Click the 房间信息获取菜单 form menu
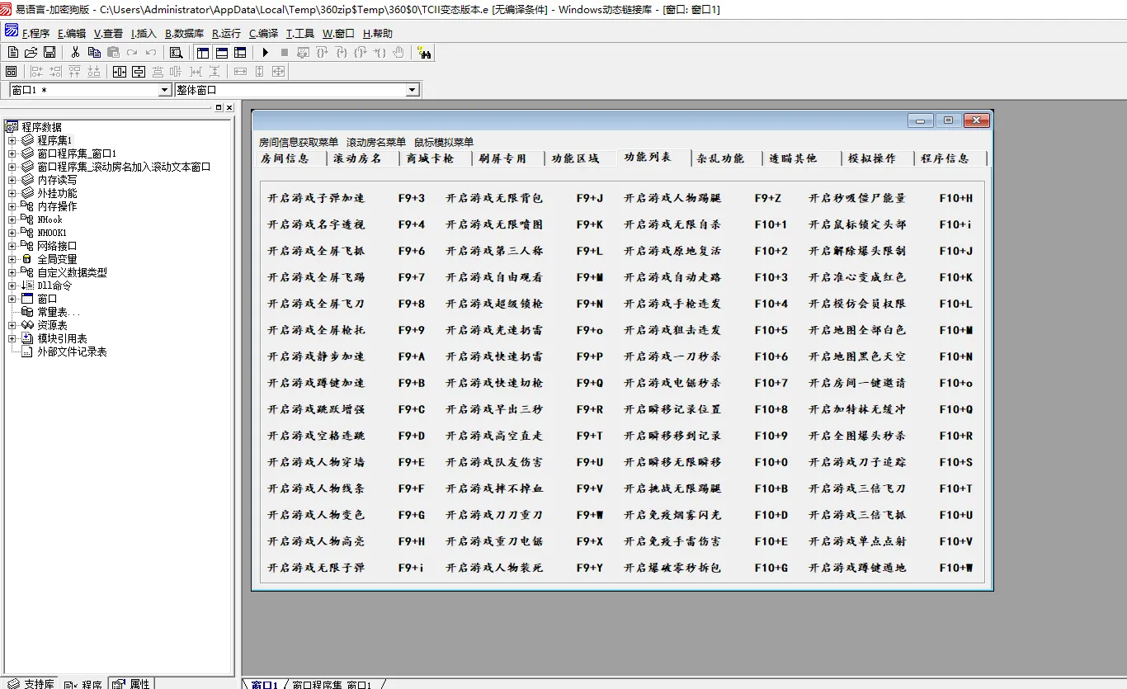Viewport: 1127px width, 689px height. (x=298, y=142)
